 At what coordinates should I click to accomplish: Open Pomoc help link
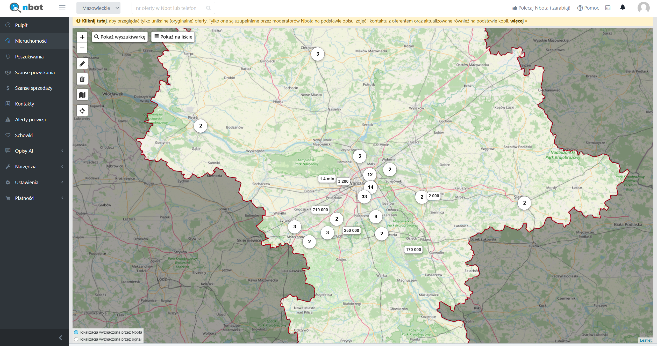[588, 8]
